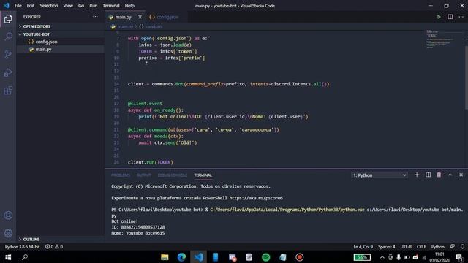Switch to the Problems panel tab
Screen dimensions: 468x263
click(120, 175)
